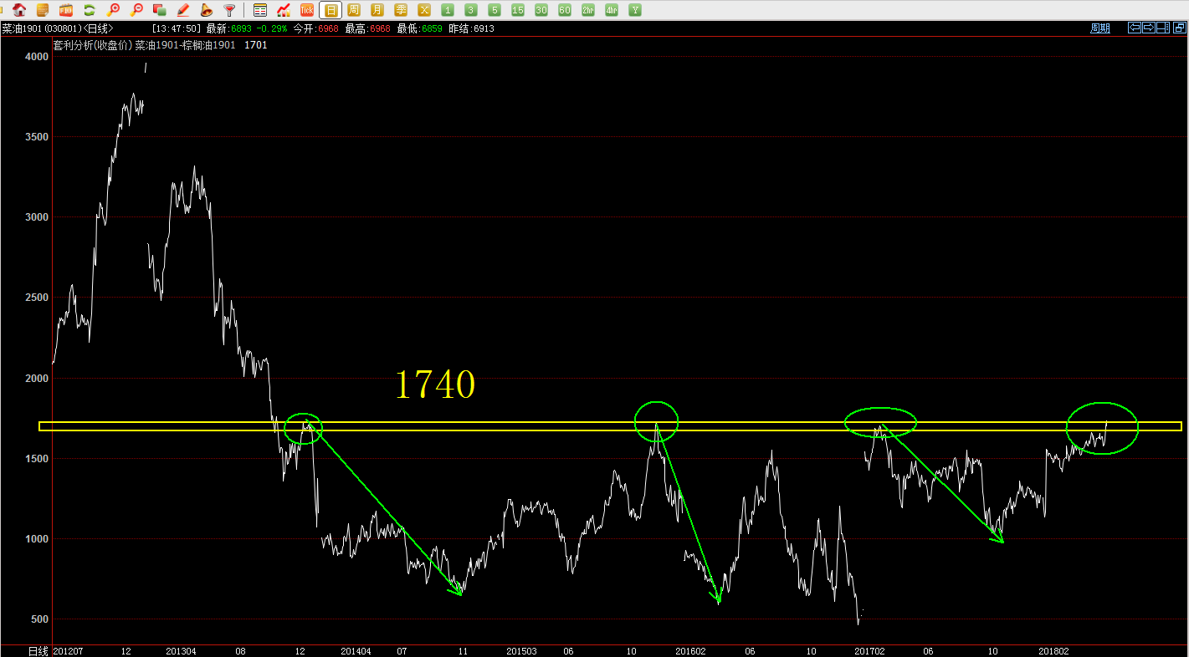Select the 2hr period button

coord(588,10)
